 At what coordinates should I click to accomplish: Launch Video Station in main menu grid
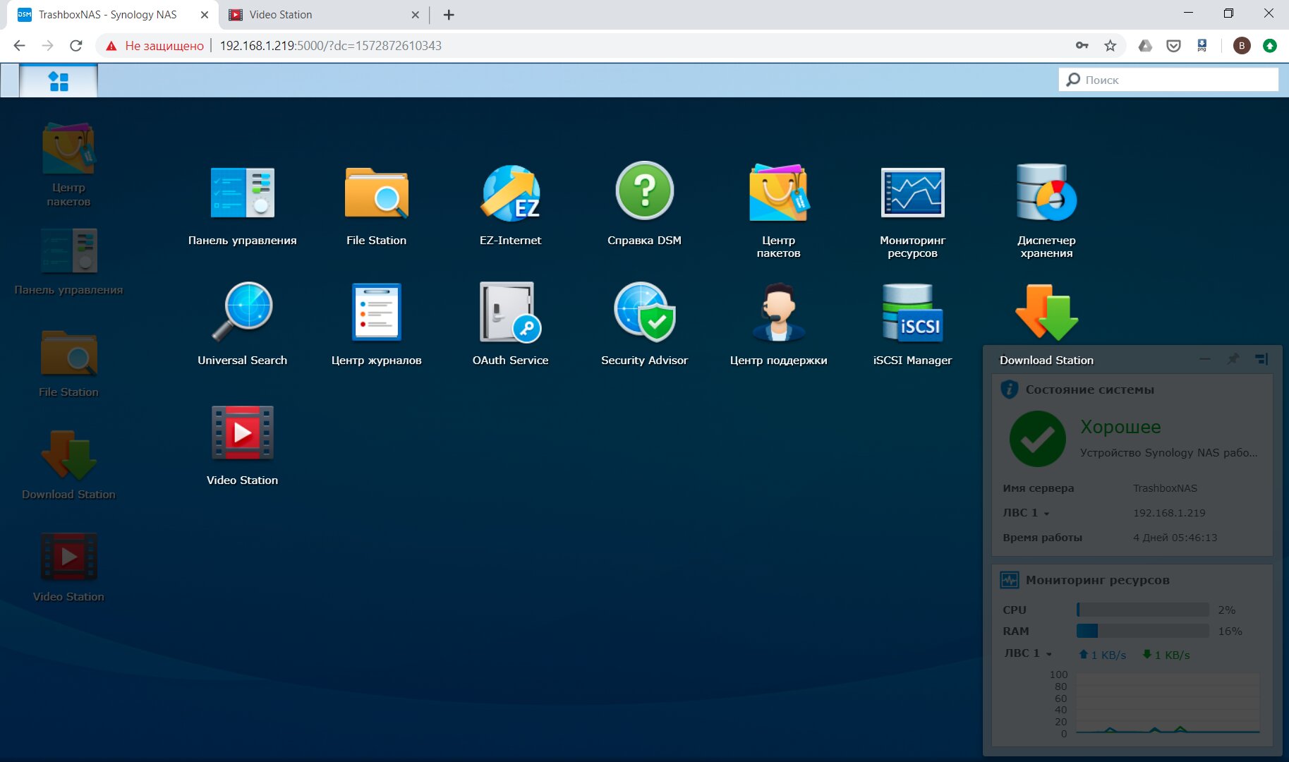(x=242, y=433)
